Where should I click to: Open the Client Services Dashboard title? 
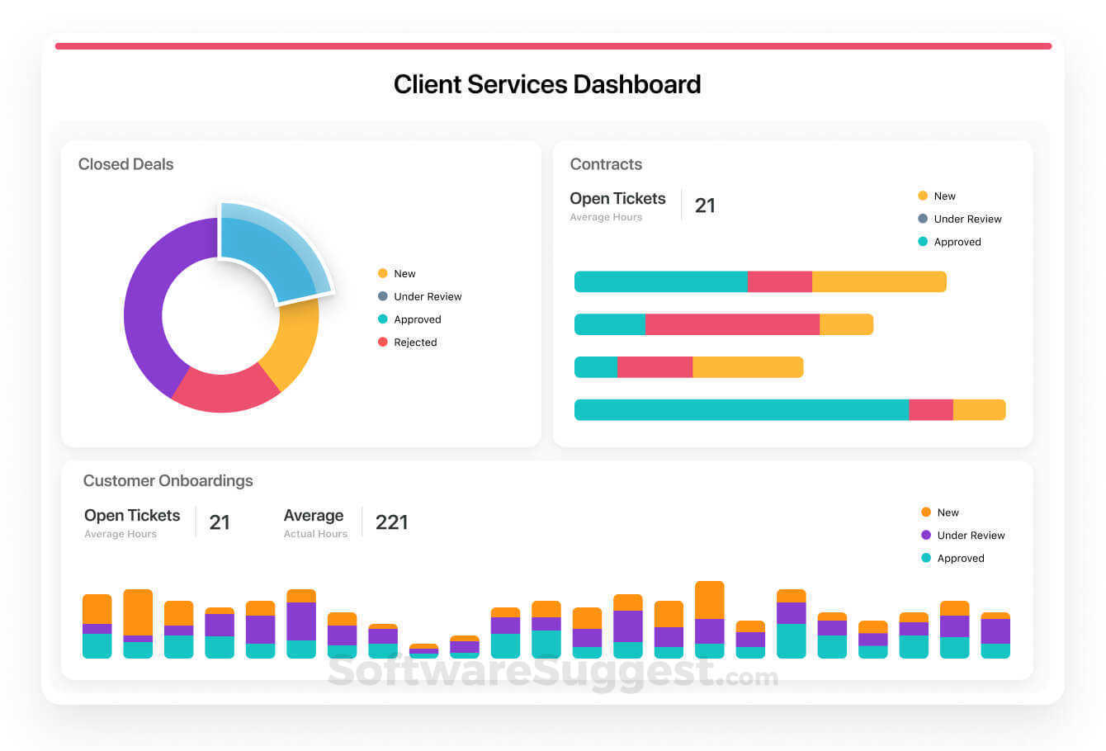coord(547,84)
